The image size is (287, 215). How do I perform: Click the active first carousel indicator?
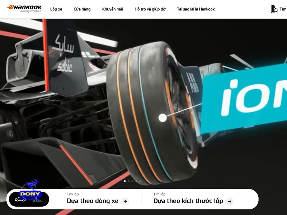pyautogui.click(x=124, y=182)
